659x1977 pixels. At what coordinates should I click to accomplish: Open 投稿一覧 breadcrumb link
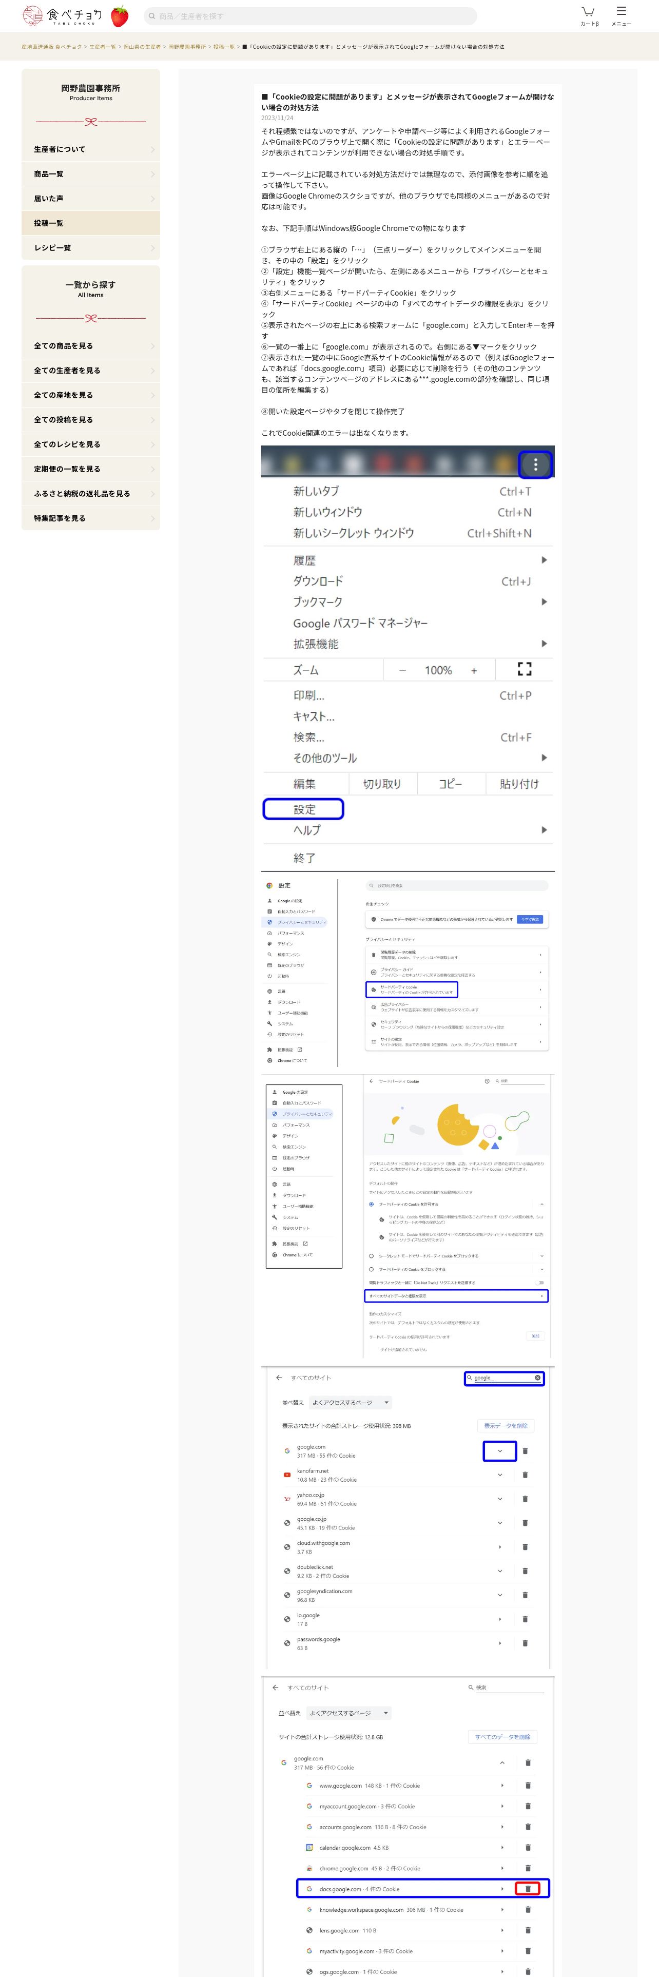pyautogui.click(x=224, y=47)
